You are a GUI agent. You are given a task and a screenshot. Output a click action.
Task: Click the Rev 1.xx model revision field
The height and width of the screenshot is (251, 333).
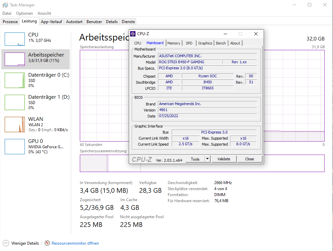(x=239, y=62)
